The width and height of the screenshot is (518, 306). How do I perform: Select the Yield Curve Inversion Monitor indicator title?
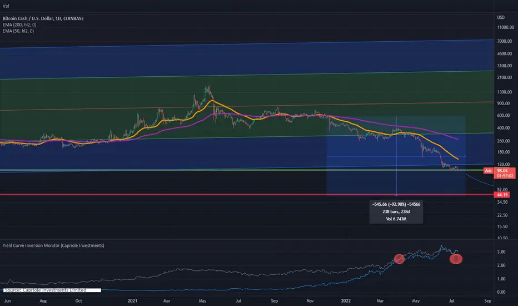pyautogui.click(x=53, y=245)
